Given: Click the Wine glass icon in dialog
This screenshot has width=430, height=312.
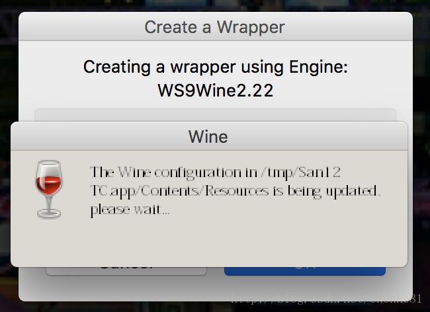Looking at the screenshot, I should (49, 189).
